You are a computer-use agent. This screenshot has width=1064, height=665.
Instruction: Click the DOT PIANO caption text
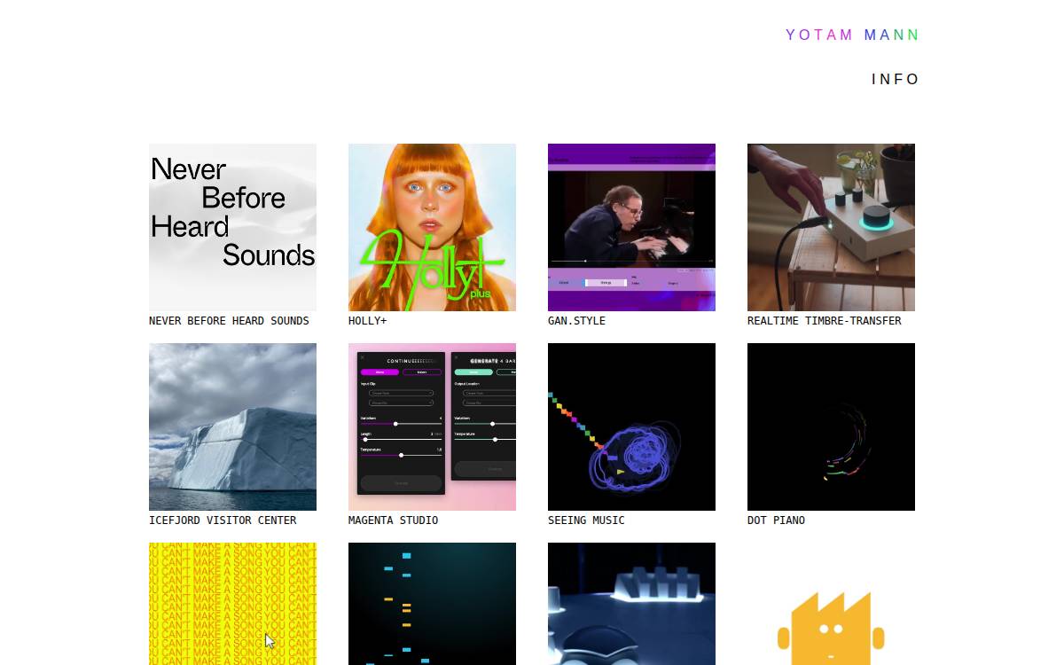pyautogui.click(x=776, y=520)
